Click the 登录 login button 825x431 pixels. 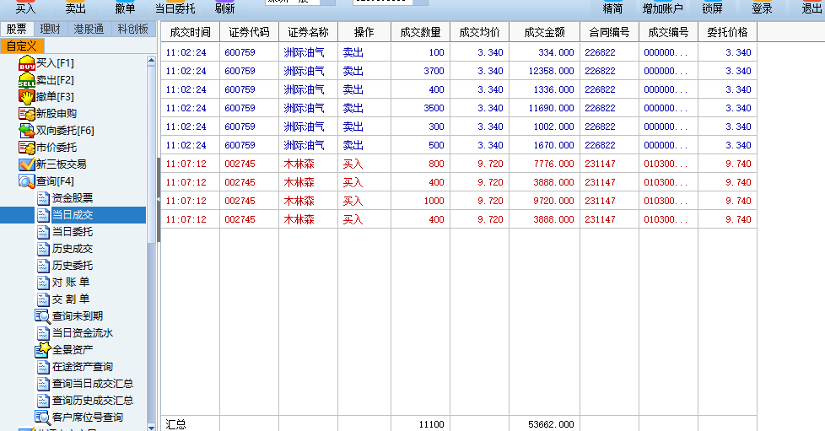pyautogui.click(x=762, y=8)
